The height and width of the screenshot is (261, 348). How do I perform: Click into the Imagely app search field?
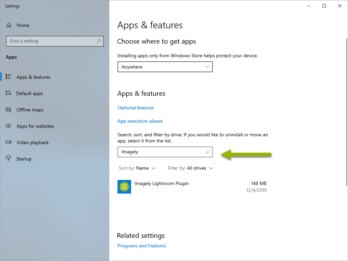pos(165,152)
